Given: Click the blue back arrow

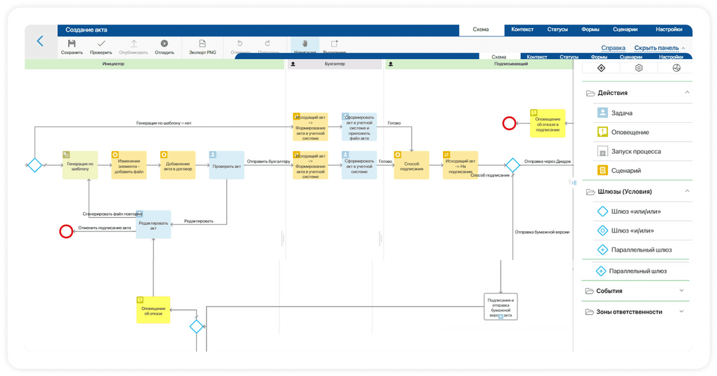Looking at the screenshot, I should point(39,41).
